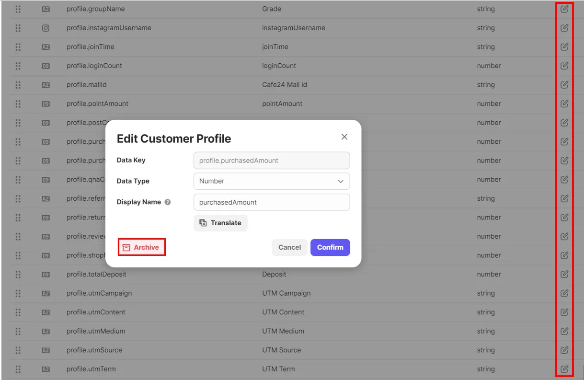This screenshot has height=380, width=584.
Task: Click the Archive button
Action: pos(141,247)
